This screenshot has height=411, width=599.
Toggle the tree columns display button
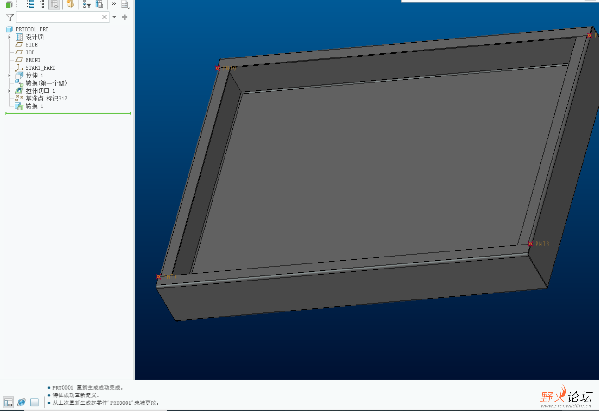point(54,4)
